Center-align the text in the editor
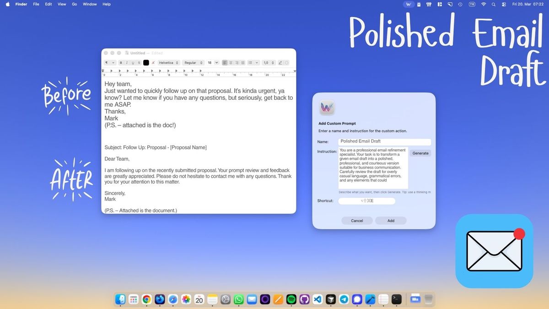The height and width of the screenshot is (309, 549). (231, 63)
